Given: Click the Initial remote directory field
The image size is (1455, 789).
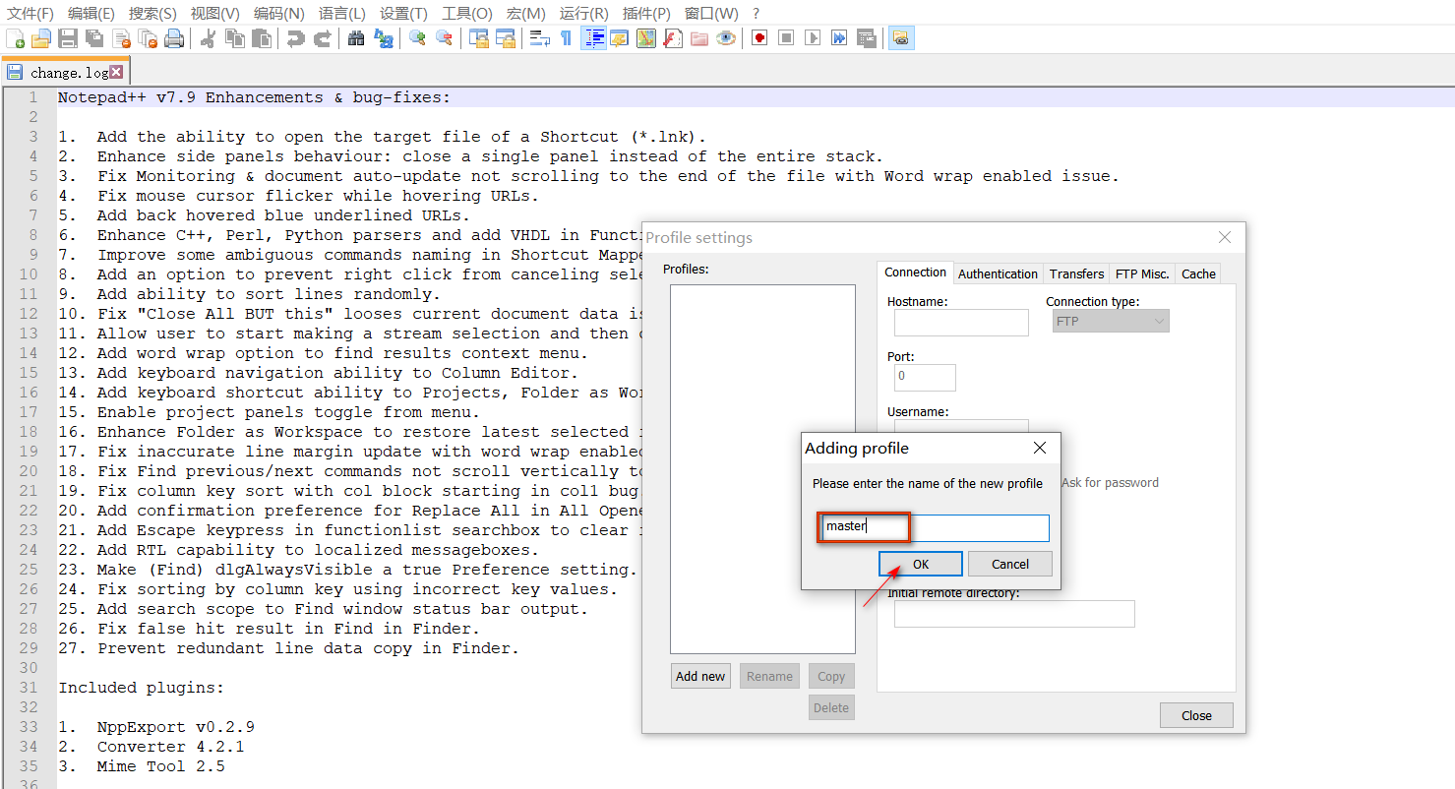Looking at the screenshot, I should coord(1014,614).
